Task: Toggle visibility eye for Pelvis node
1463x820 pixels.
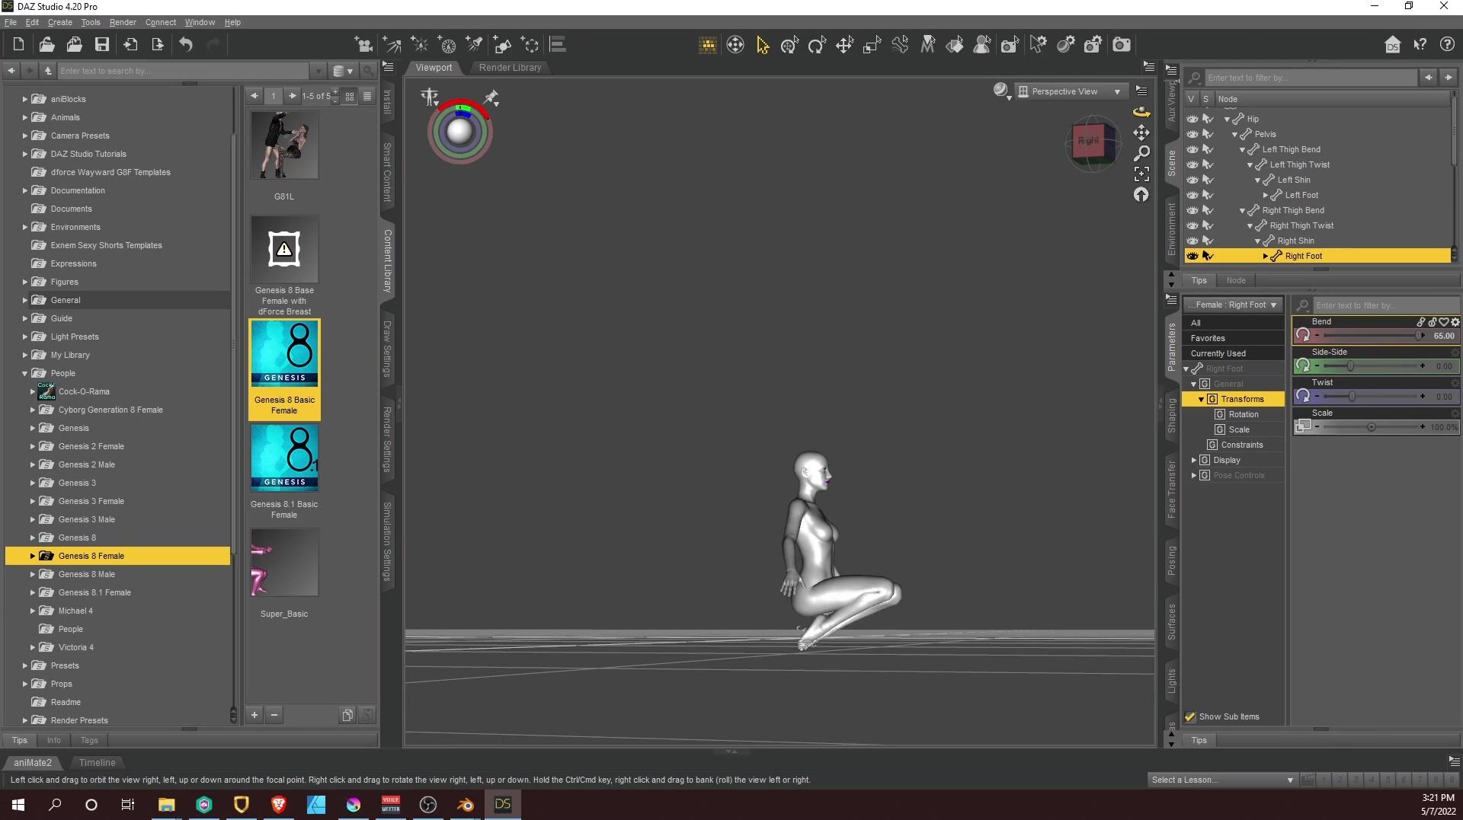Action: tap(1192, 134)
